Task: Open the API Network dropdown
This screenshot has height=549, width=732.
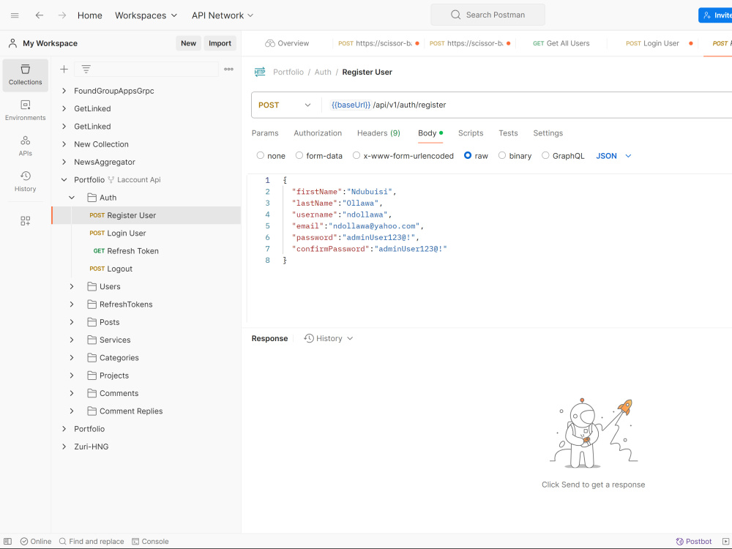Action: (x=223, y=15)
